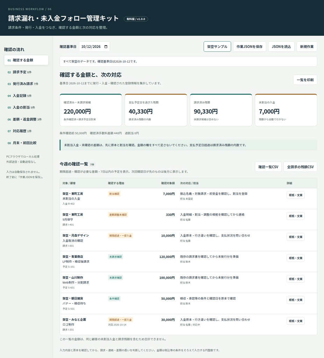
Task: Click the 架空・朝日雑貨 customer name
Action: 73,299
